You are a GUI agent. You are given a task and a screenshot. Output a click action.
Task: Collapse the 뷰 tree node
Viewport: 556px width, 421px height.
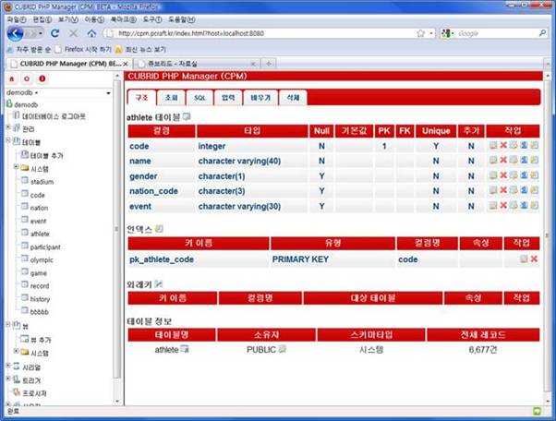8,324
